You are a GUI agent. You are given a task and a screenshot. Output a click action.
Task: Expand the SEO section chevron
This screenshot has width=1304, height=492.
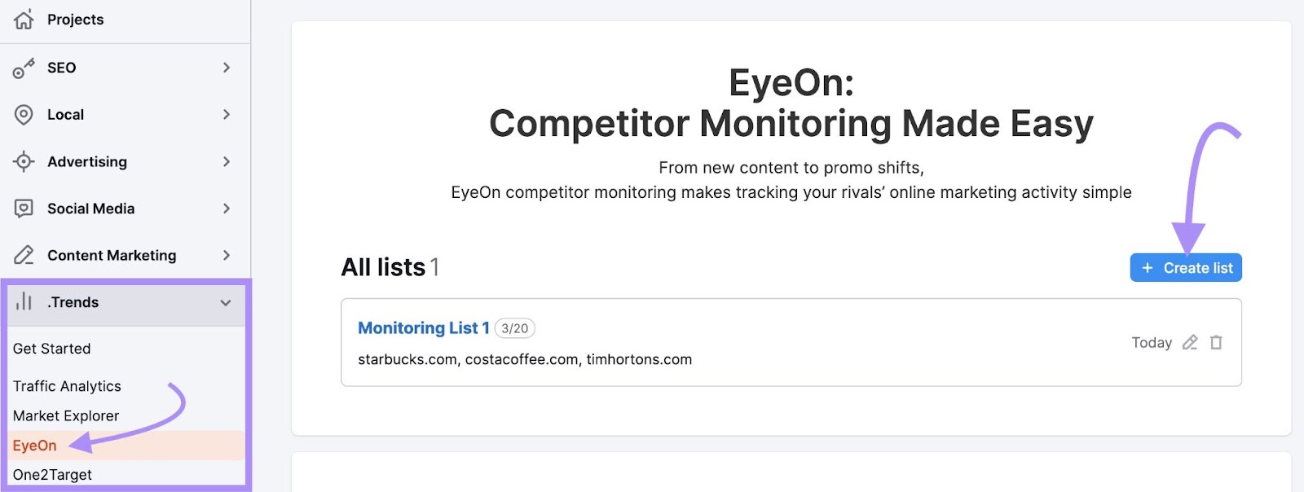pyautogui.click(x=226, y=68)
